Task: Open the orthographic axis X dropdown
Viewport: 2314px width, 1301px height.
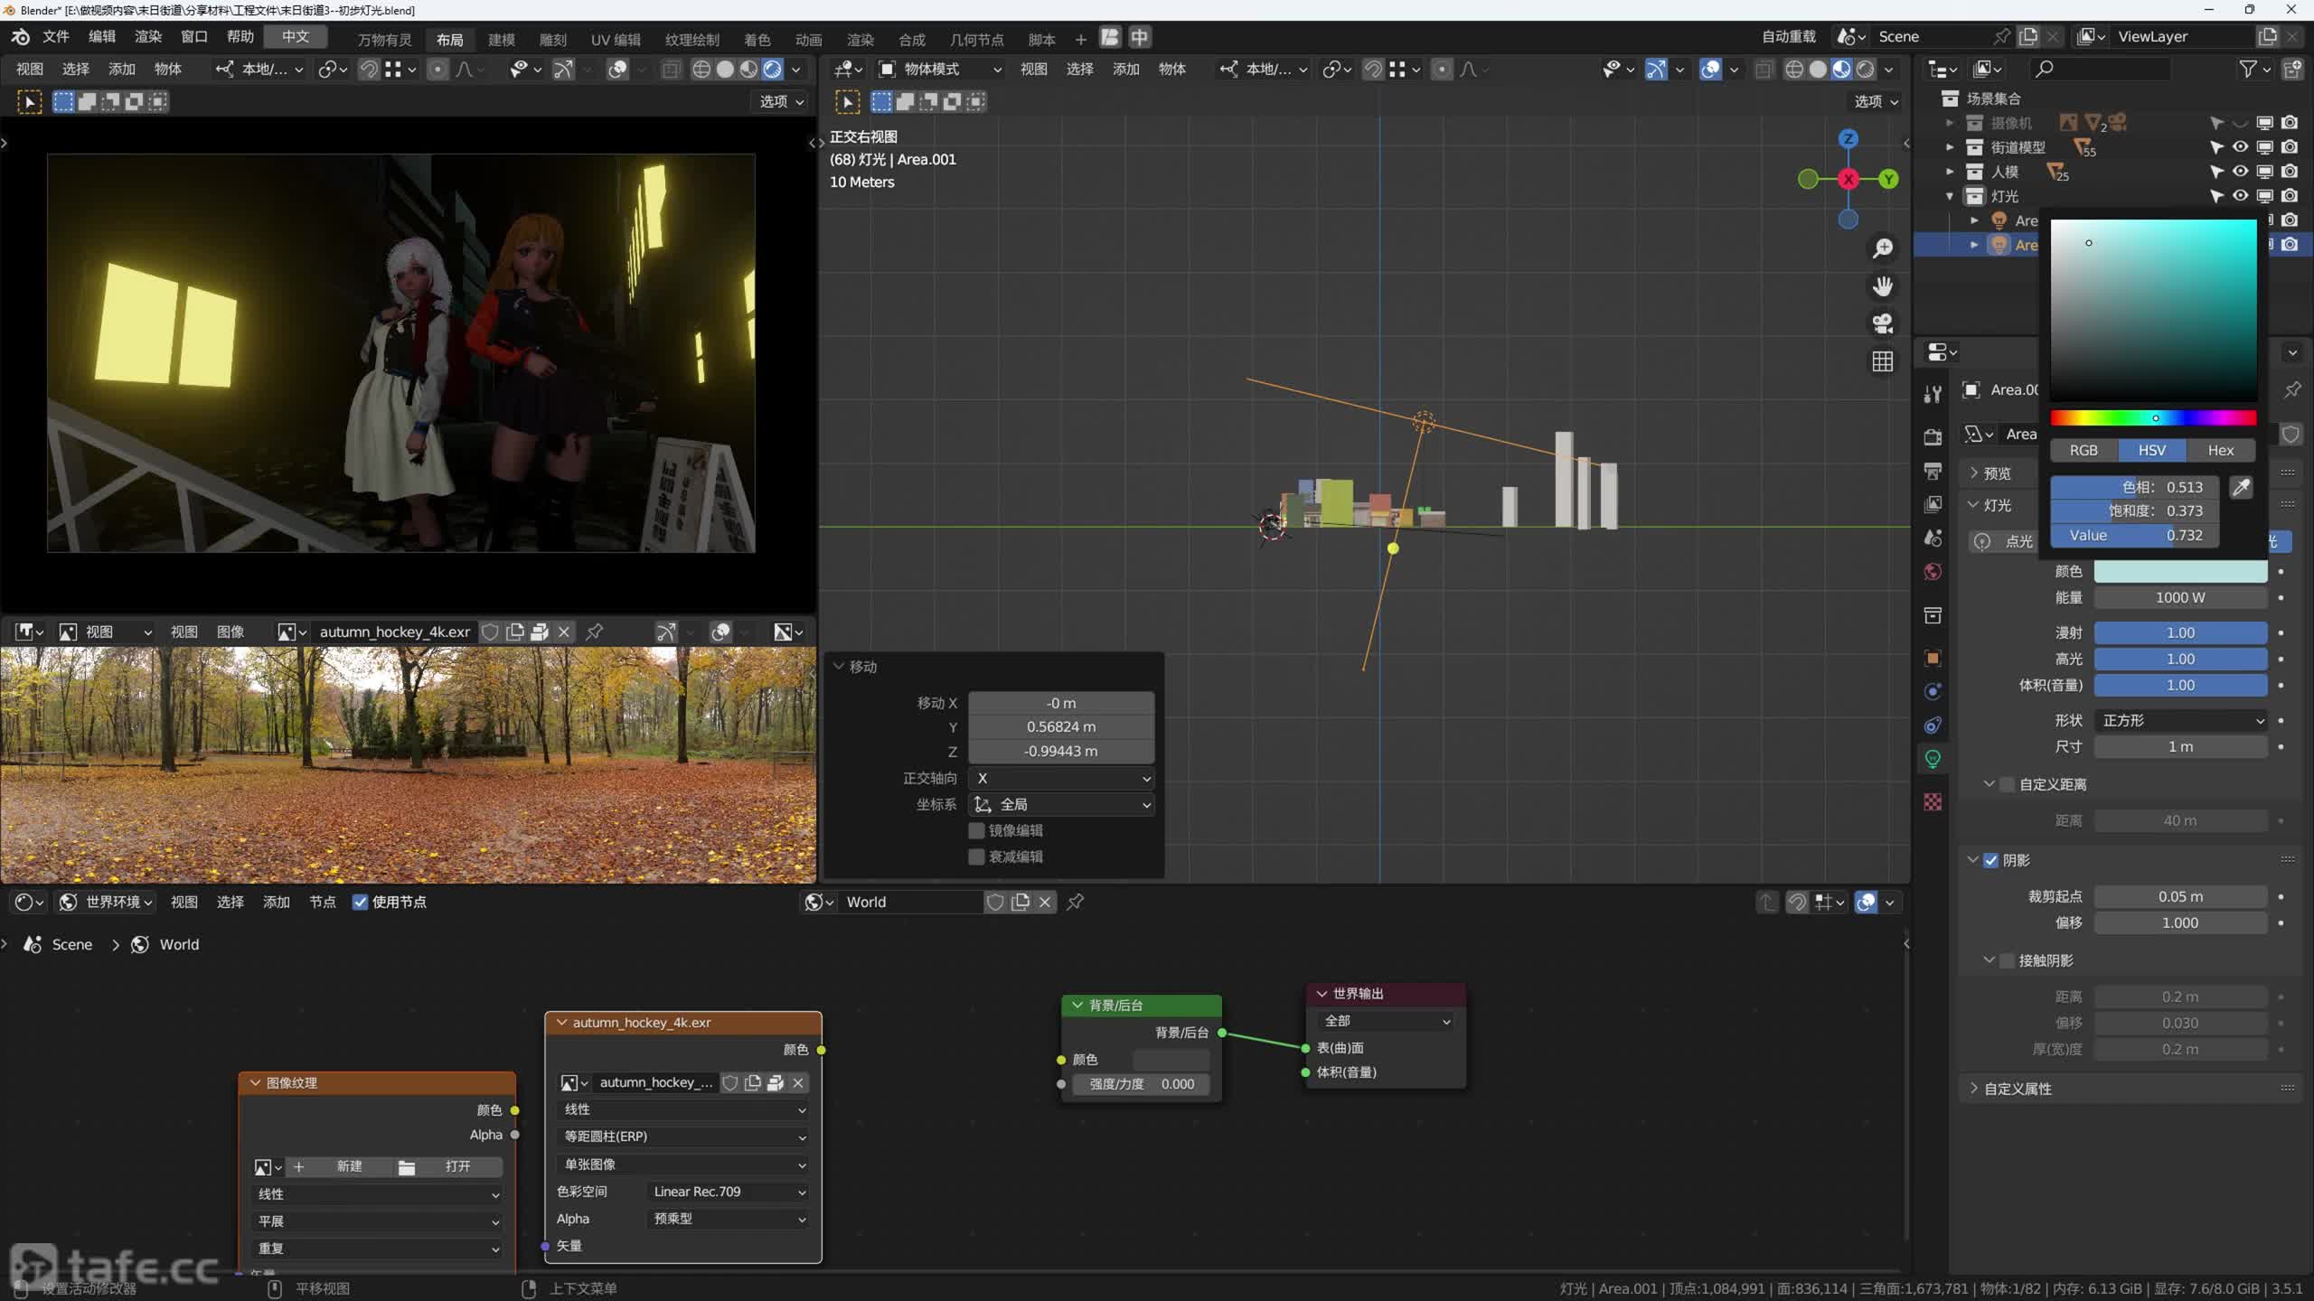Action: (x=1061, y=778)
